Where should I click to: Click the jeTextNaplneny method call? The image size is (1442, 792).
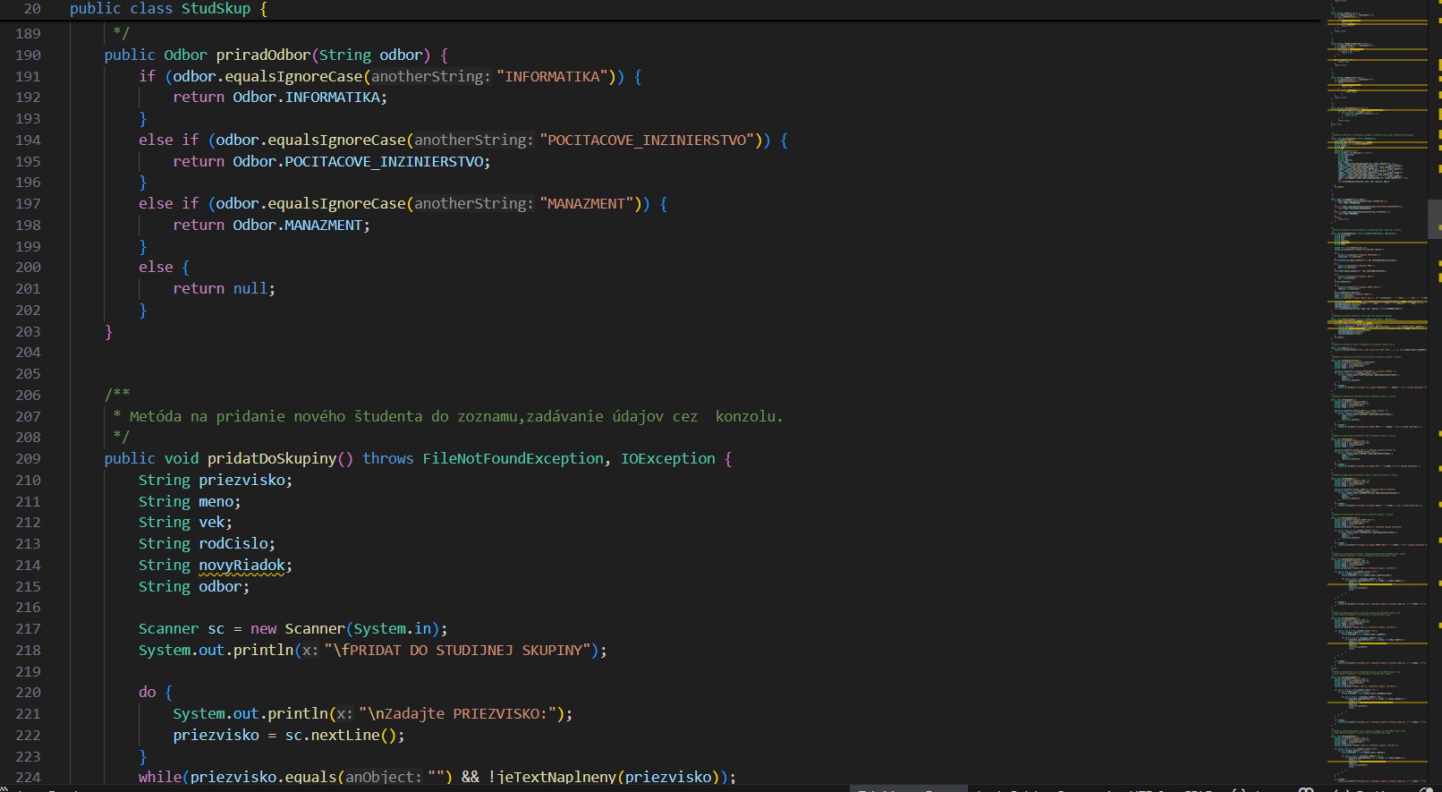(555, 777)
